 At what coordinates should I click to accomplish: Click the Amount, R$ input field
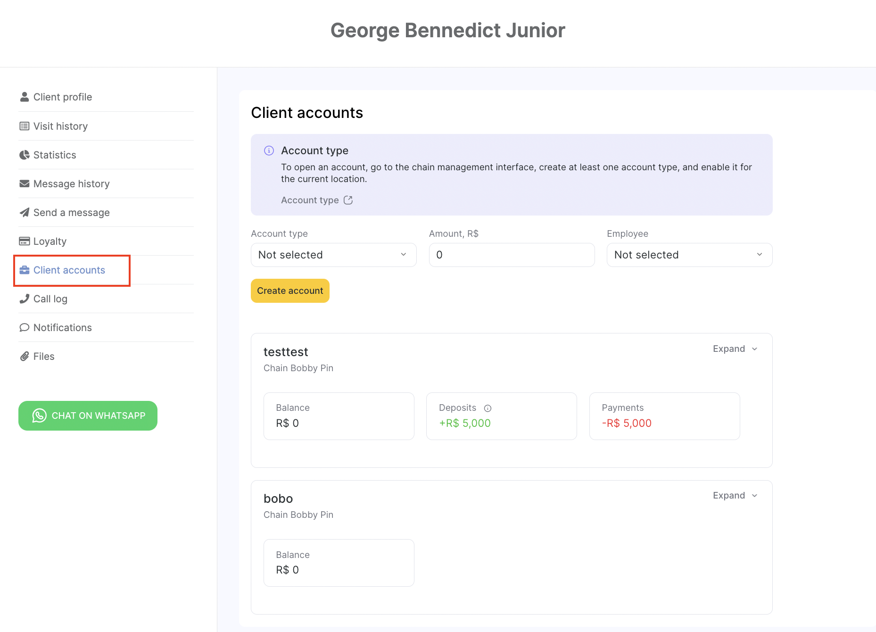coord(512,255)
